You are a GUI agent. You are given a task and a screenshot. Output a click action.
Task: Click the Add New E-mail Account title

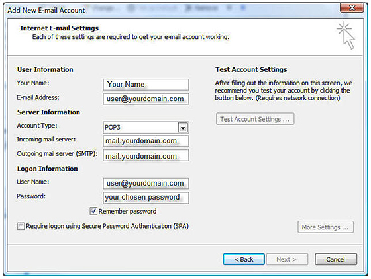46,10
